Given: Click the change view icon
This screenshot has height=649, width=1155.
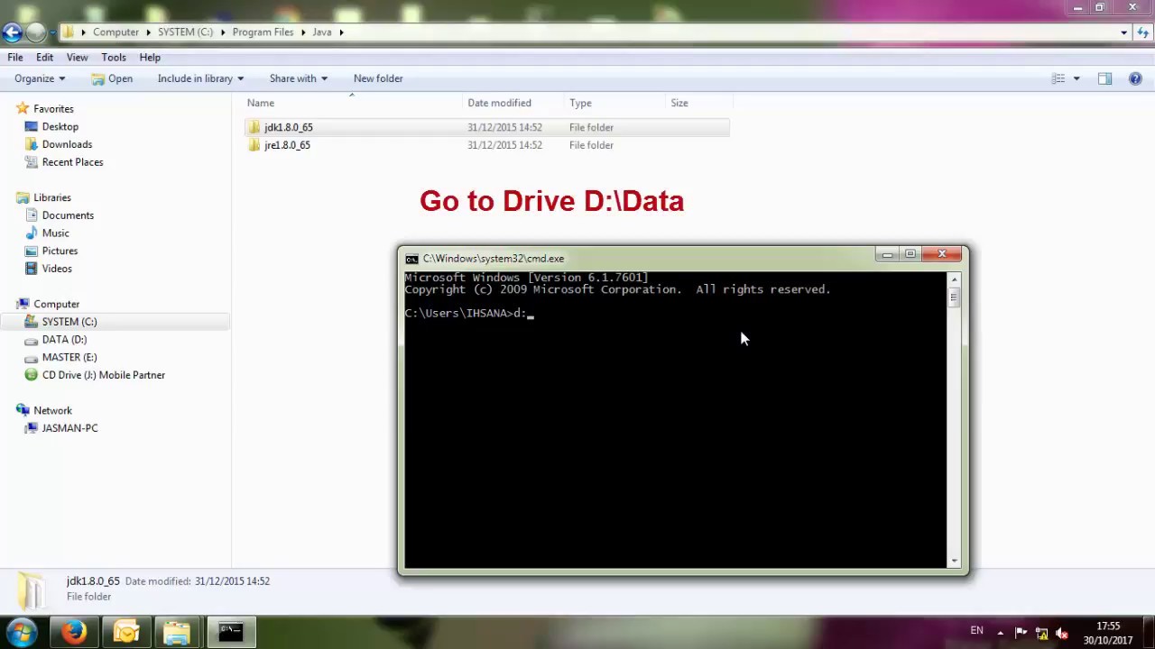Looking at the screenshot, I should (1058, 78).
